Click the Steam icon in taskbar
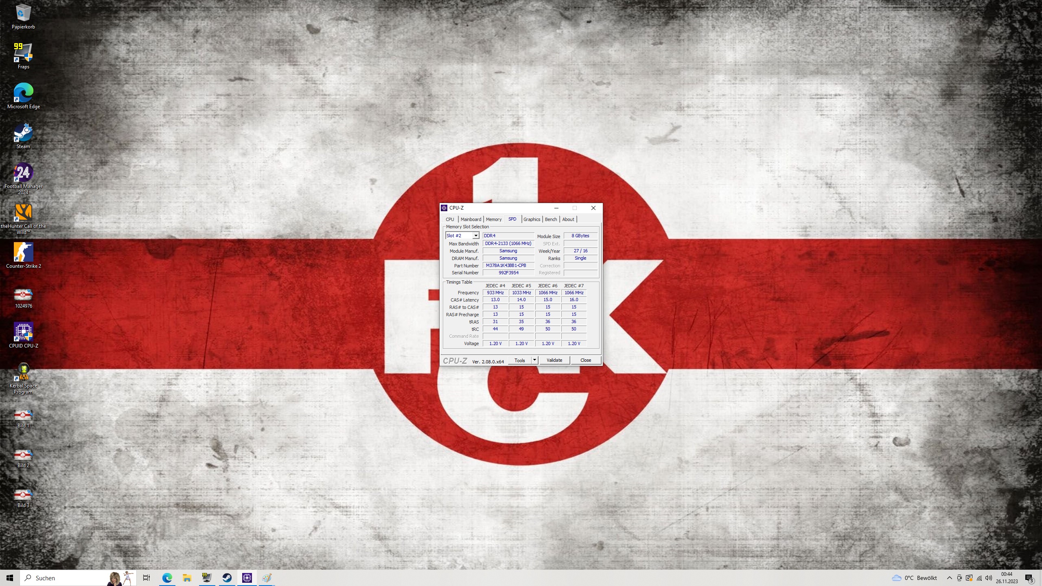 227,578
